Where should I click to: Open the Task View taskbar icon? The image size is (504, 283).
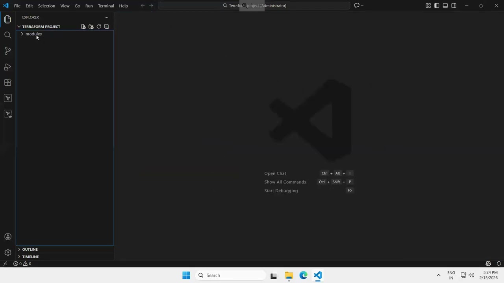[x=274, y=276]
